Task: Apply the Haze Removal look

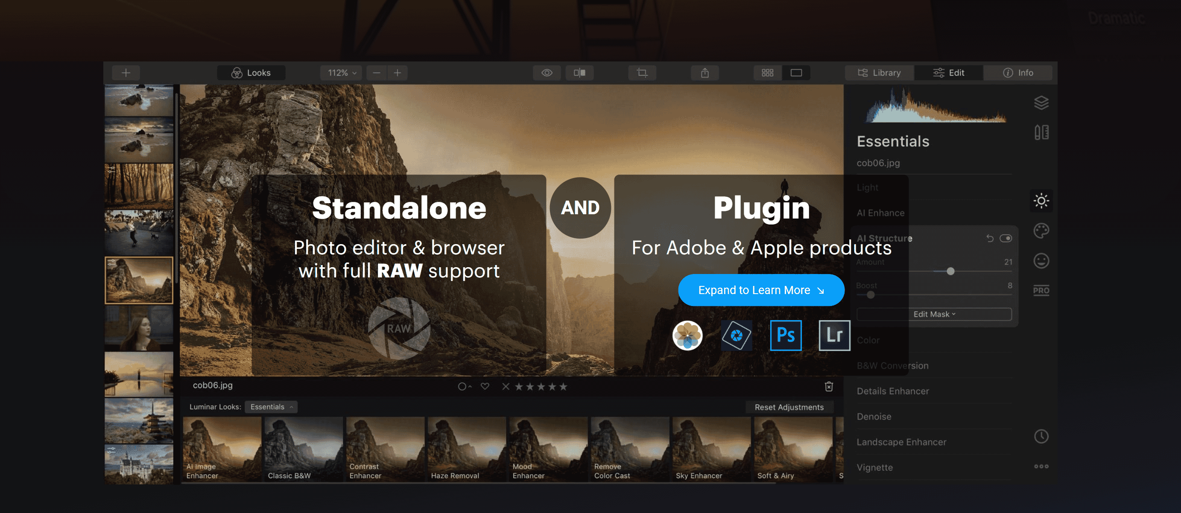Action: [467, 449]
